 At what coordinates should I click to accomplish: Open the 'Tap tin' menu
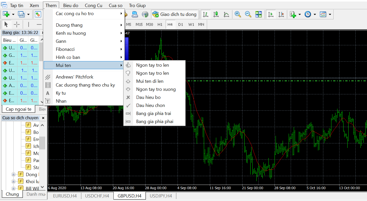pyautogui.click(x=17, y=5)
